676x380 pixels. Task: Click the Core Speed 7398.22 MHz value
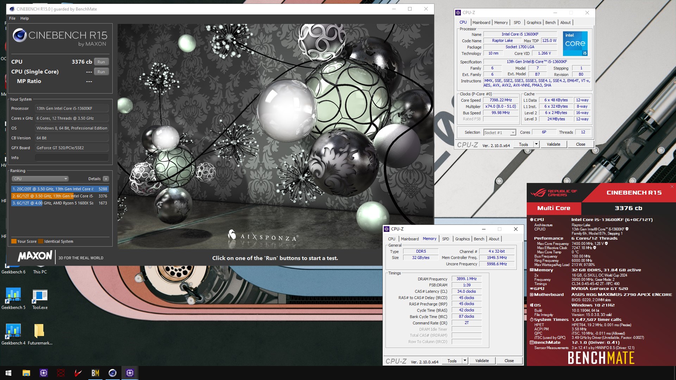click(x=501, y=100)
